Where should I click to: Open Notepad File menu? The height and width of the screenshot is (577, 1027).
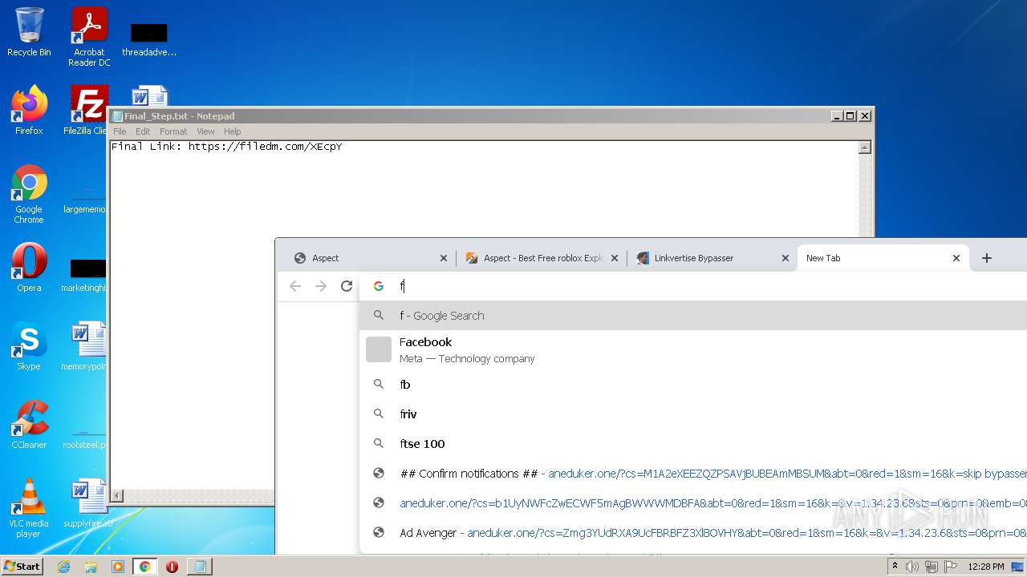coord(120,131)
